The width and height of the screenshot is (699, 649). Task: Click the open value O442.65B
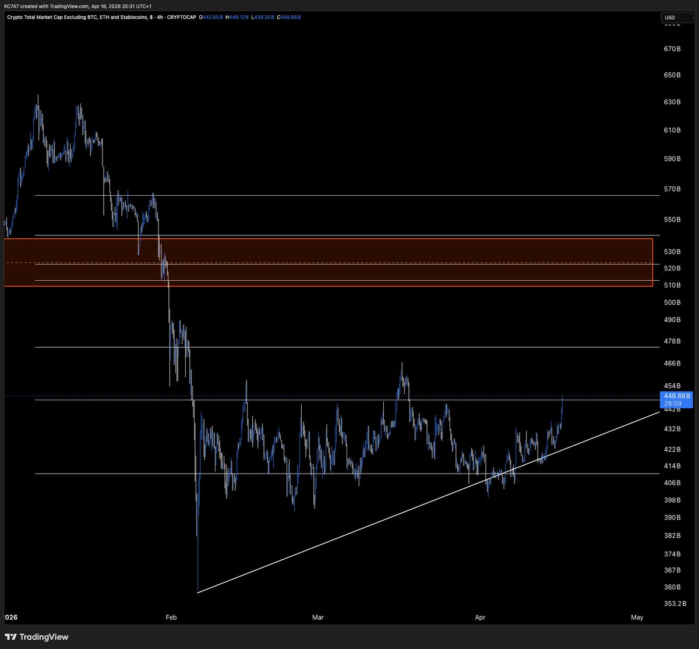[211, 17]
